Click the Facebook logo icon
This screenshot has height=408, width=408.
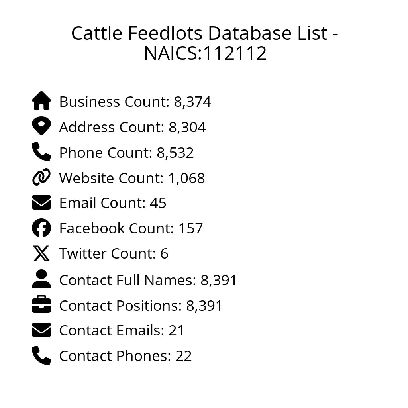point(41,228)
